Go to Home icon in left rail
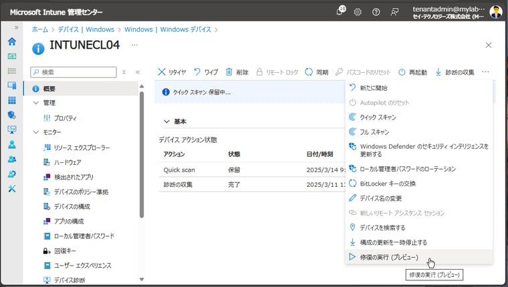This screenshot has height=287, width=508. 12,41
